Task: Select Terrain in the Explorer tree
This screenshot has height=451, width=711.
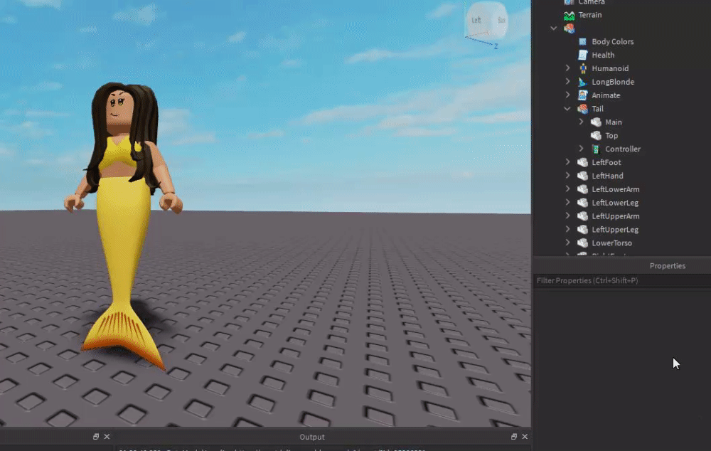Action: point(590,15)
